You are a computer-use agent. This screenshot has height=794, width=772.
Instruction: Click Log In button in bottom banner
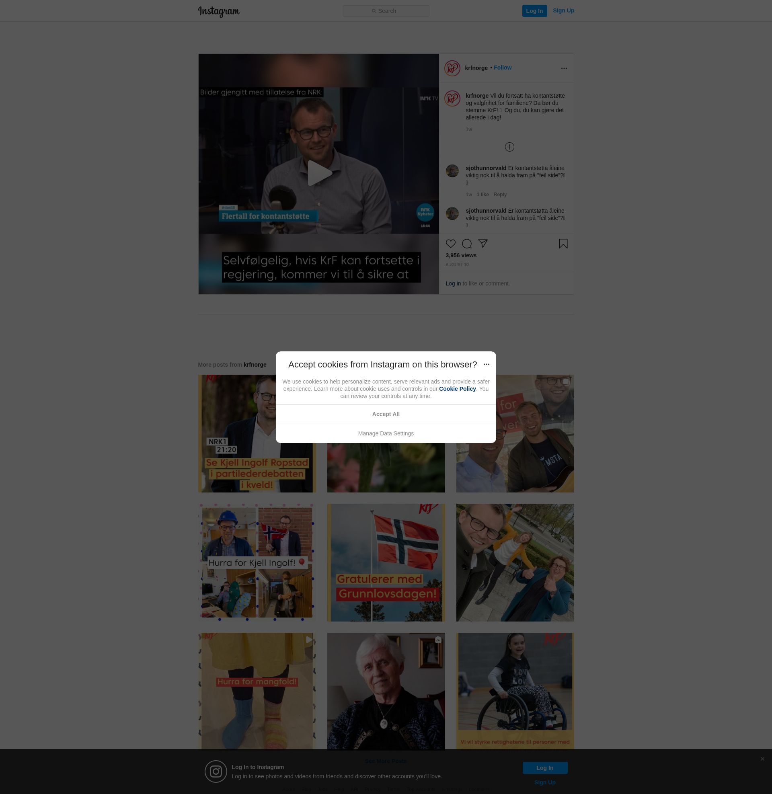(544, 767)
